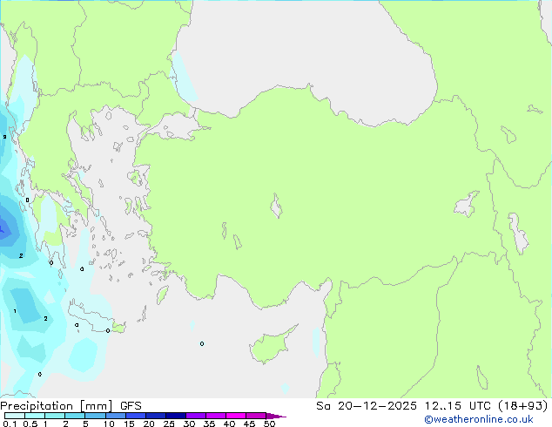552x427 pixels.
Task: Pick the legend swatch between 5 and 10
Action: (95, 416)
